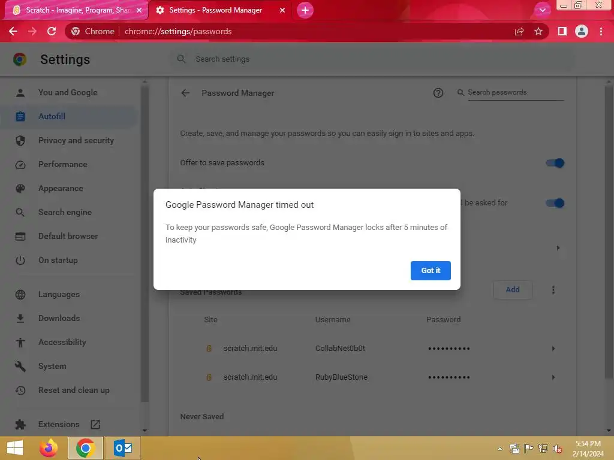Click Add saved password button

pyautogui.click(x=513, y=290)
